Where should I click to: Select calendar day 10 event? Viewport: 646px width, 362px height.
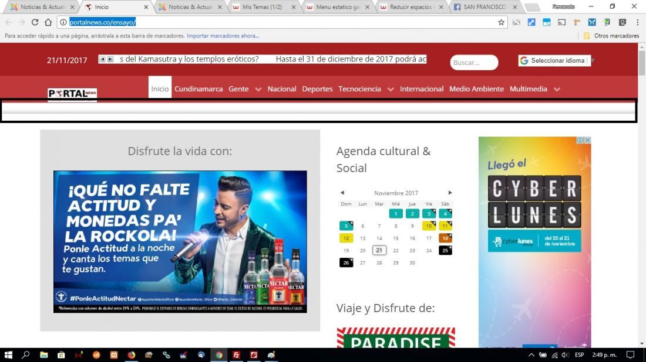429,226
